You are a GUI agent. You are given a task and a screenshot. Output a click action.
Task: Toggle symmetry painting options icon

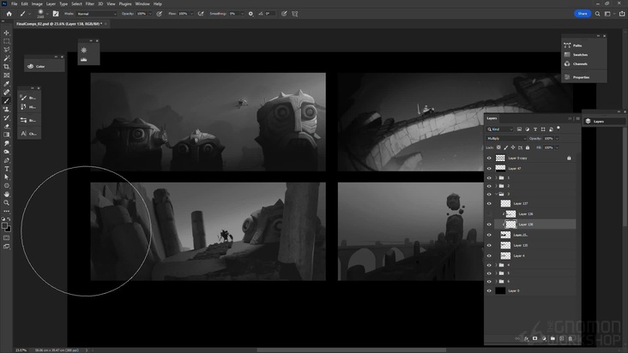(x=295, y=14)
